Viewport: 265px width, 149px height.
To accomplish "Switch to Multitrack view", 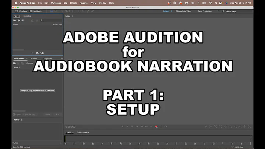I will 36,11.
